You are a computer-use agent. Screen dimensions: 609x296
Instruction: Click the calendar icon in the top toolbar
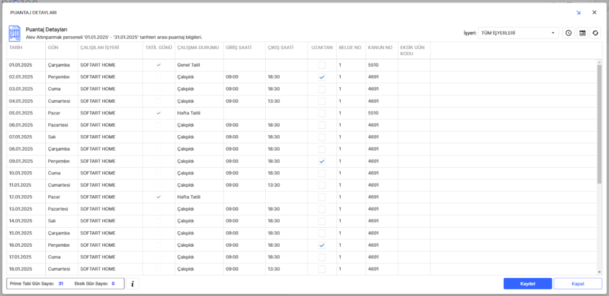pos(582,33)
